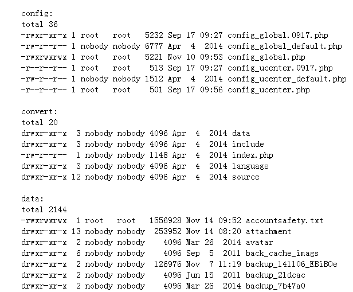Click the config_ucenter_default.php filename
Viewport: 353px width, 292px height.
pyautogui.click(x=287, y=79)
